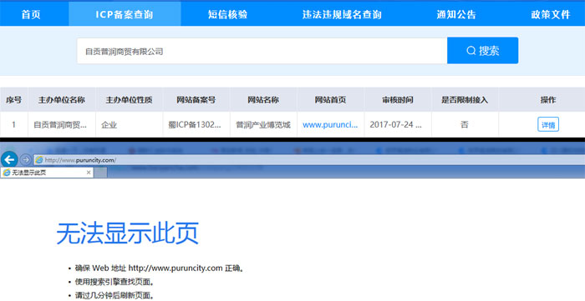
Task: Click the 使用搜索引擎查找页面 suggestion line
Action: pos(114,282)
